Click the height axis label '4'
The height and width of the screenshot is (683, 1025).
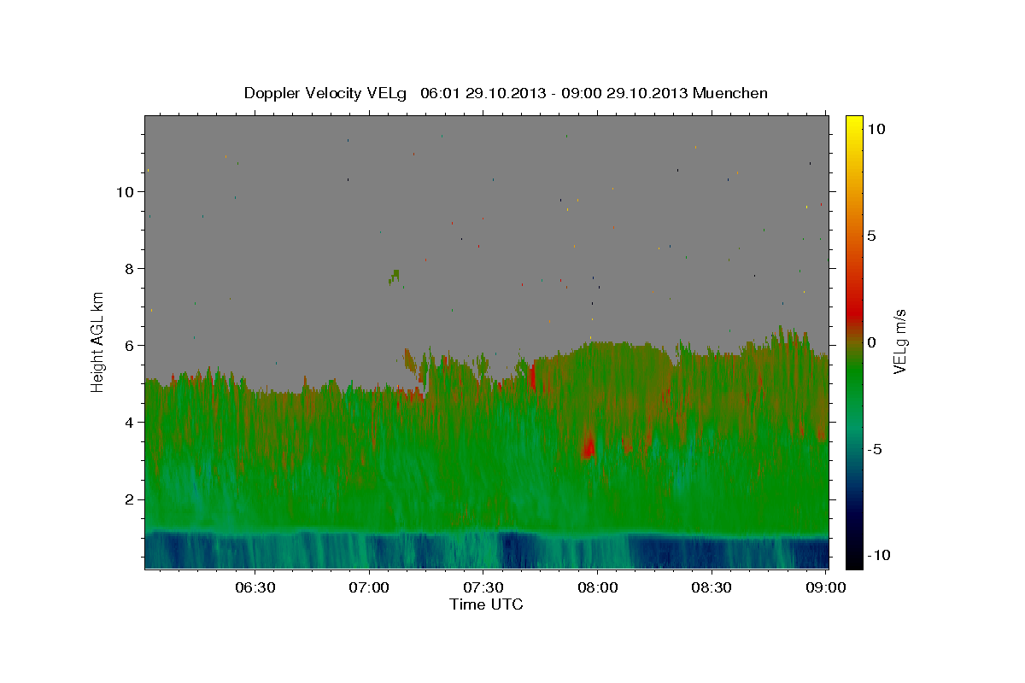point(131,423)
